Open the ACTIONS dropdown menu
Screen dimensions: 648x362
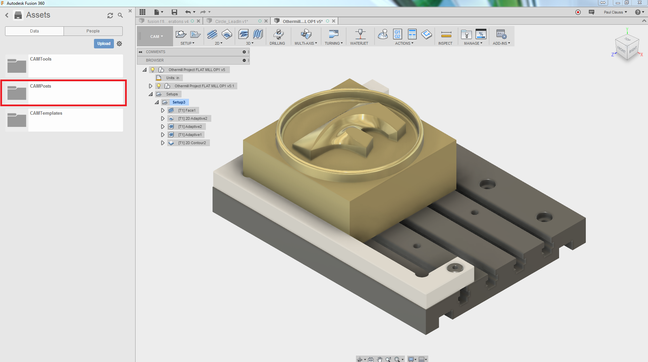coord(404,43)
